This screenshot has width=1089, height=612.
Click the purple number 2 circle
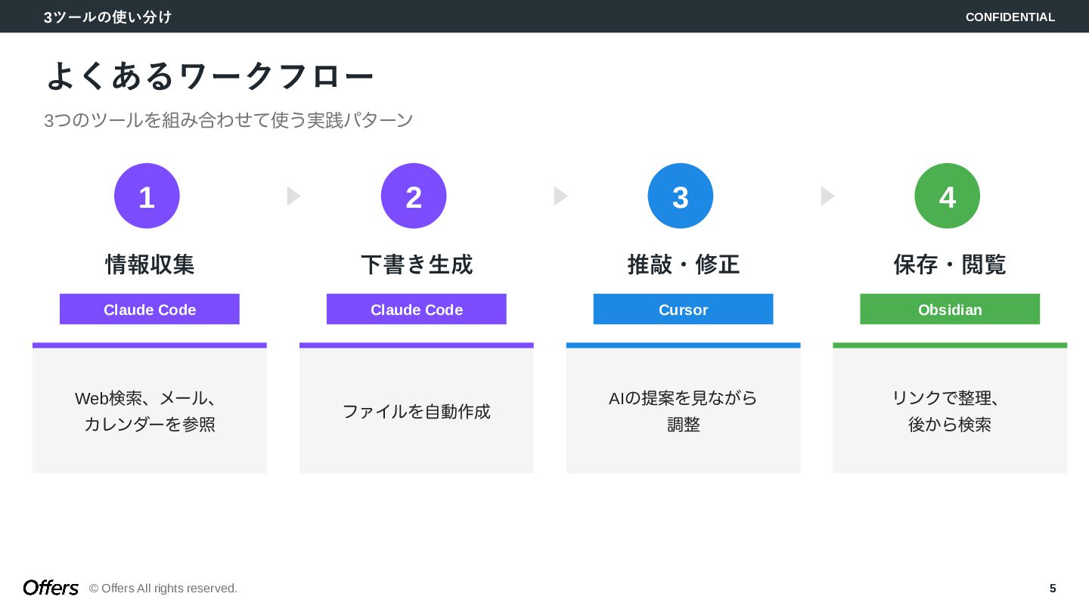[414, 196]
